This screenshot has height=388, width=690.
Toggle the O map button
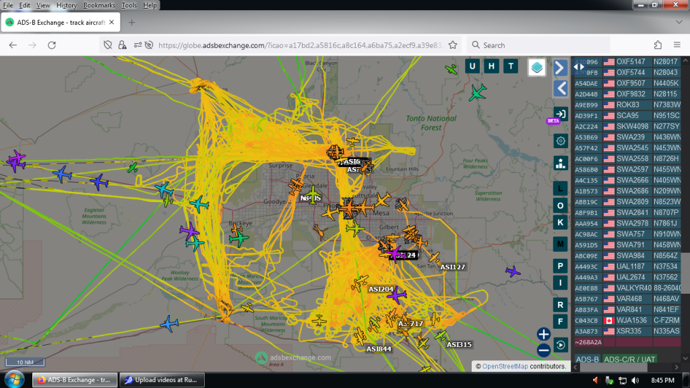tap(560, 205)
